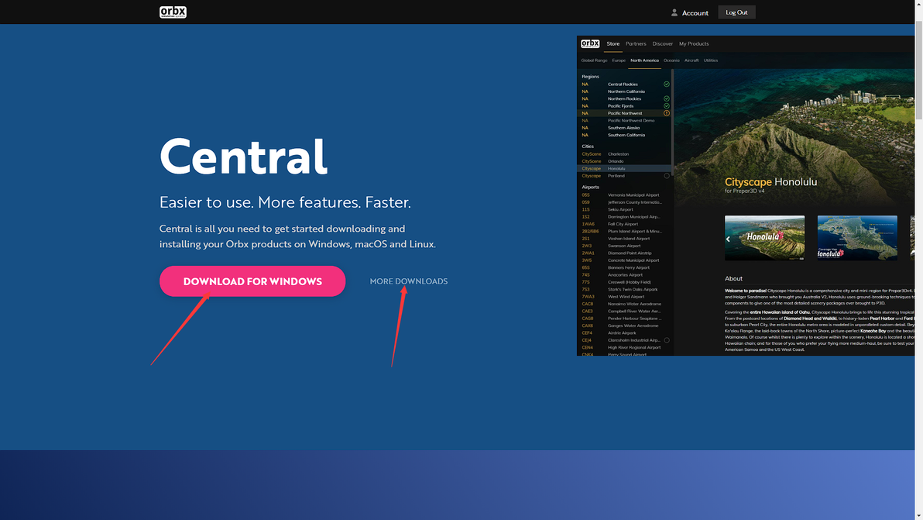Viewport: 923px width, 520px height.
Task: Open the My Products tab
Action: (x=694, y=43)
